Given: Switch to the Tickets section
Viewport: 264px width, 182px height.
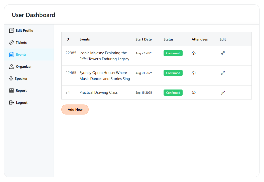Looking at the screenshot, I should tap(21, 42).
